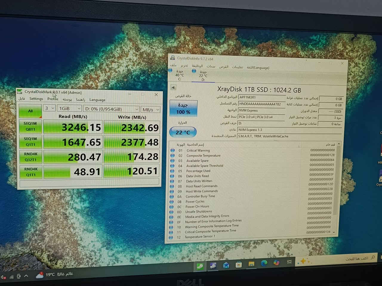Expand the MB/s unit dropdown
This screenshot has height=286, width=382.
pyautogui.click(x=150, y=110)
